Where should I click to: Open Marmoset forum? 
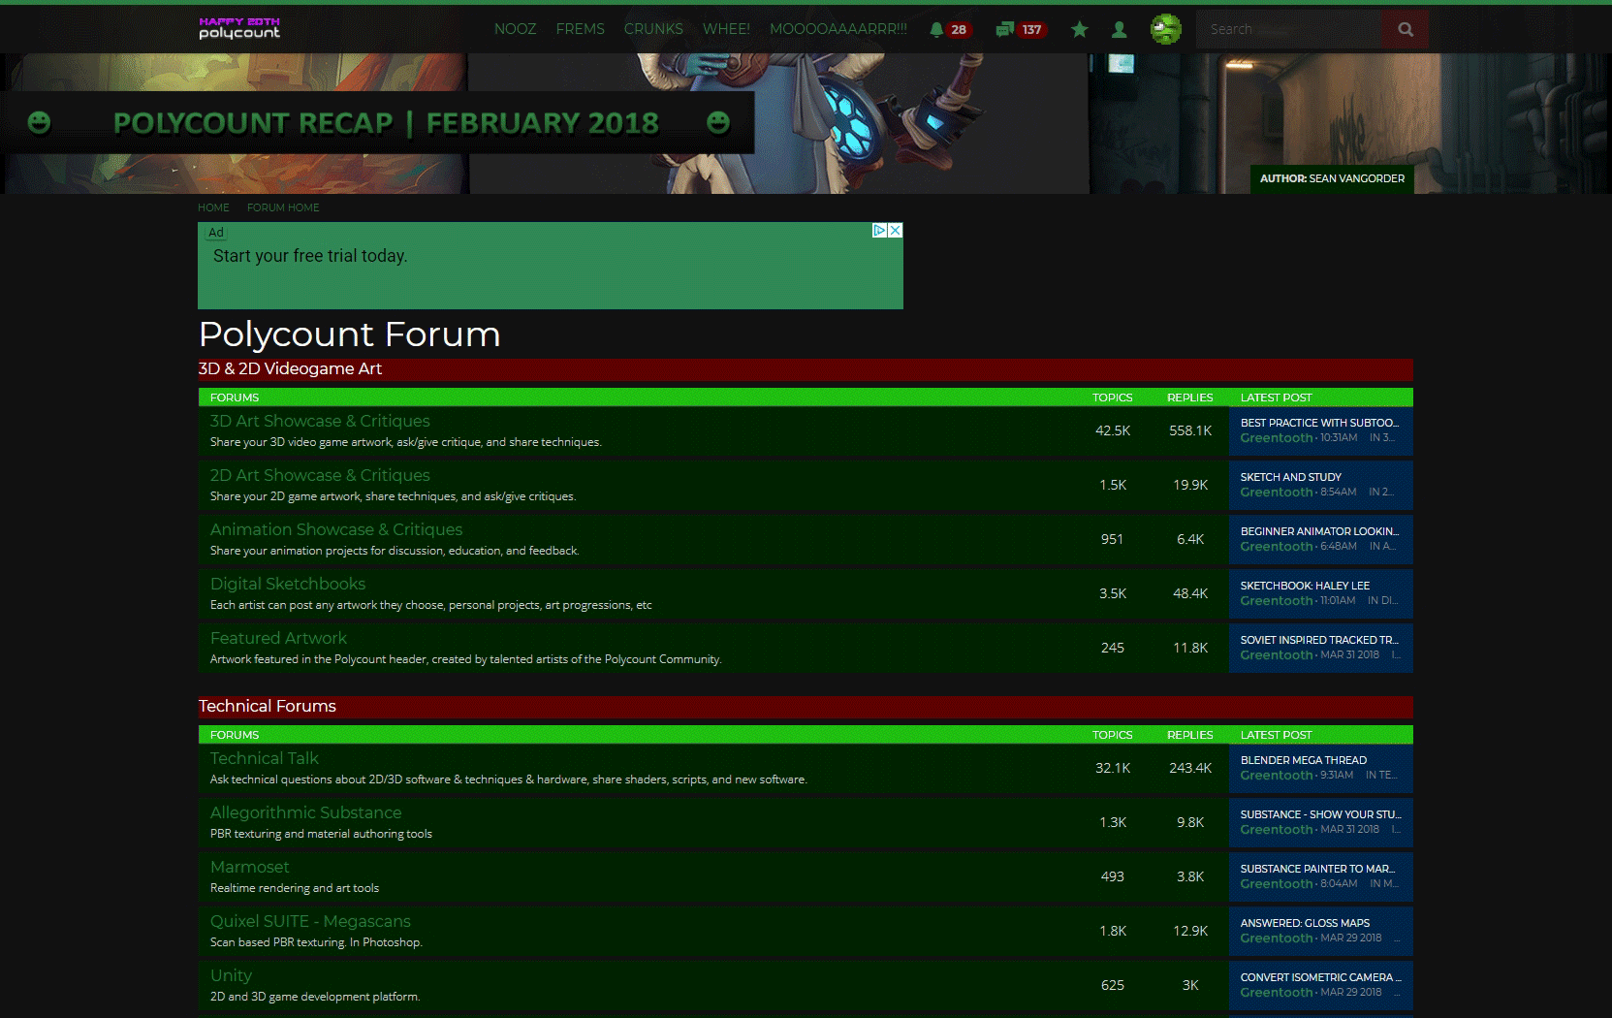pyautogui.click(x=250, y=867)
